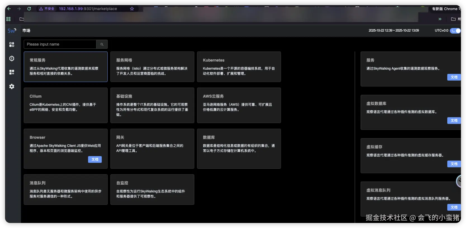Viewport: 466px width, 228px height.
Task: Open the settings gear in sidebar
Action: point(12,86)
